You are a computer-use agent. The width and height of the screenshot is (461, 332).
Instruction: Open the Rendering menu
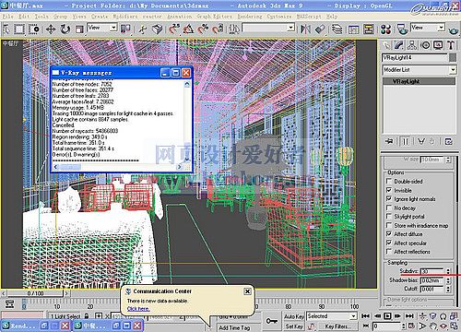(x=250, y=17)
